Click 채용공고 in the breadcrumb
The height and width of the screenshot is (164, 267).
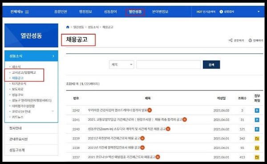108,27
